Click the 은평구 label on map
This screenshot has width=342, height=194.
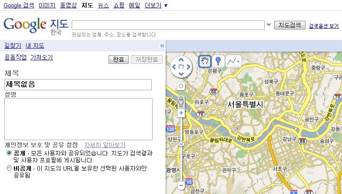coord(215,71)
